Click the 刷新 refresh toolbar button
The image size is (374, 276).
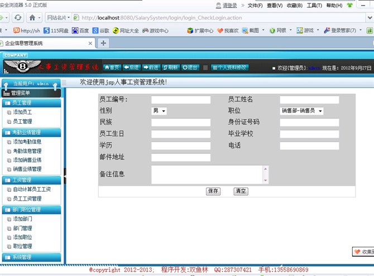coord(171,67)
